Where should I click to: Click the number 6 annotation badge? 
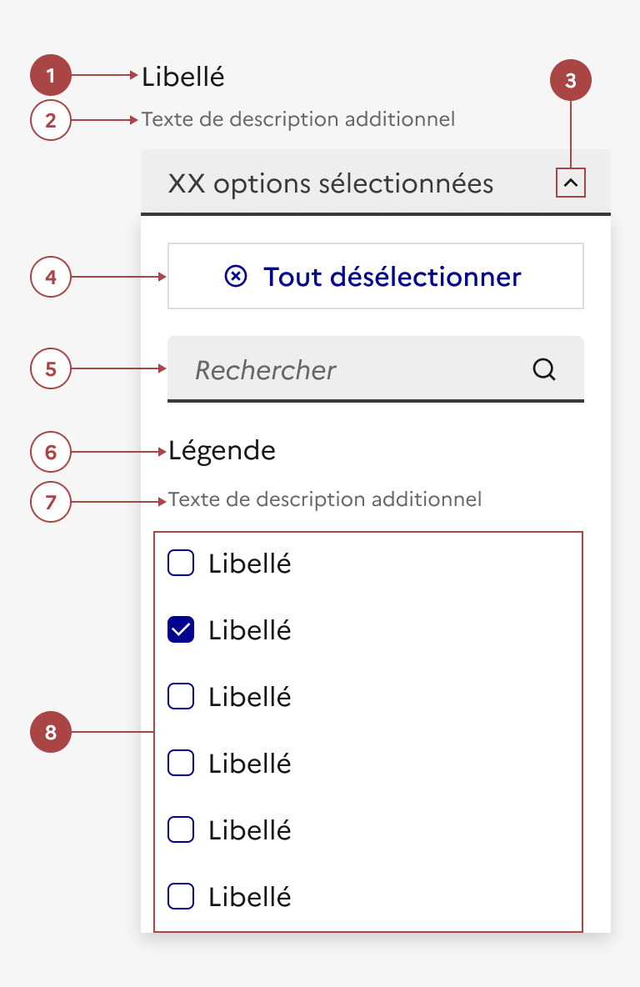(x=51, y=453)
